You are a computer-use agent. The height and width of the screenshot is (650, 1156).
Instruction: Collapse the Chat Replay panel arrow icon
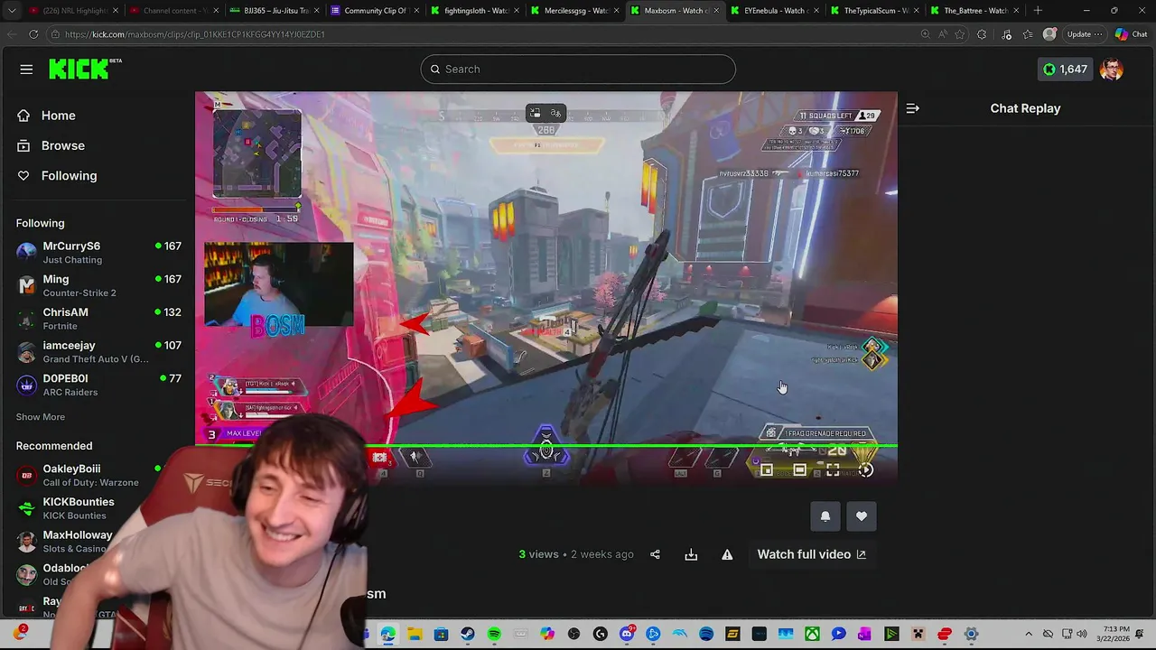(913, 108)
